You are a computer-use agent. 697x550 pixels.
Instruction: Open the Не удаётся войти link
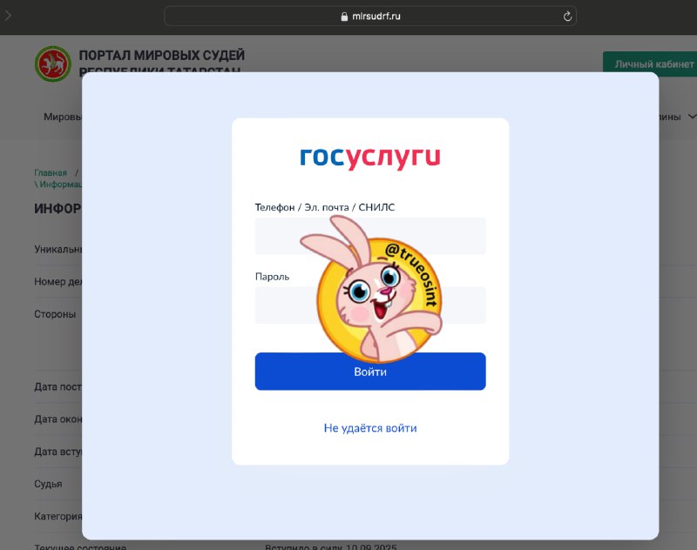click(x=370, y=428)
